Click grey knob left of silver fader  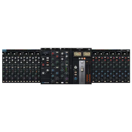[x=76, y=68]
